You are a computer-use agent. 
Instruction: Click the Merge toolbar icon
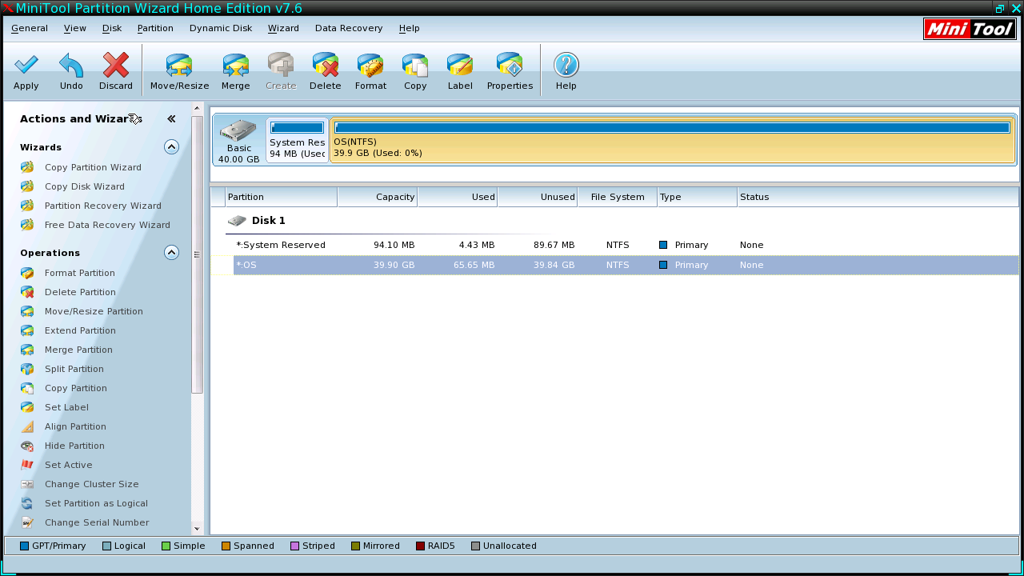[x=236, y=66]
